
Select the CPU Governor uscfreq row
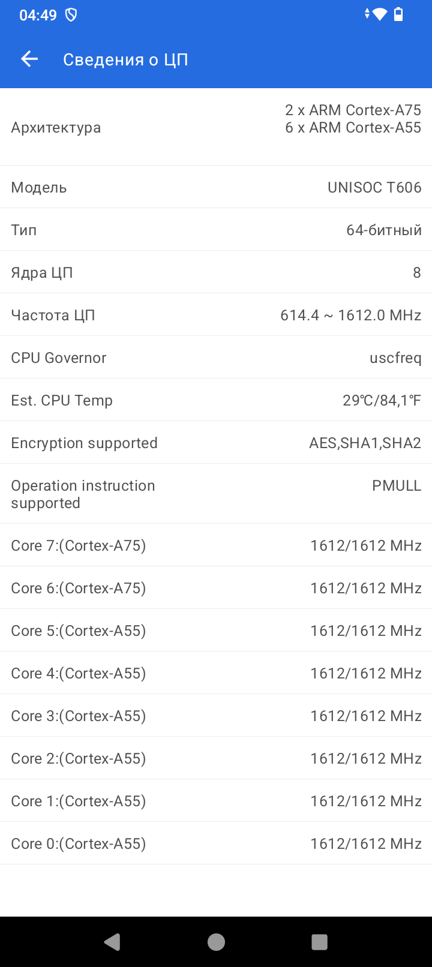pyautogui.click(x=216, y=358)
